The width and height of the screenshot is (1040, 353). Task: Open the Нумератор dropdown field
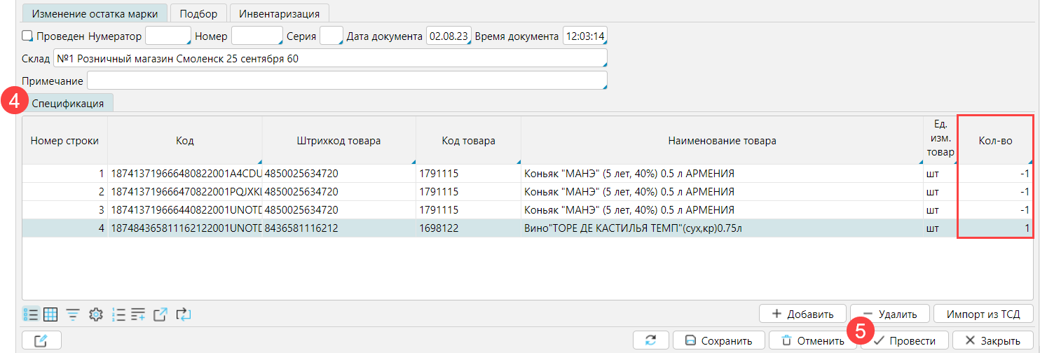[x=167, y=36]
